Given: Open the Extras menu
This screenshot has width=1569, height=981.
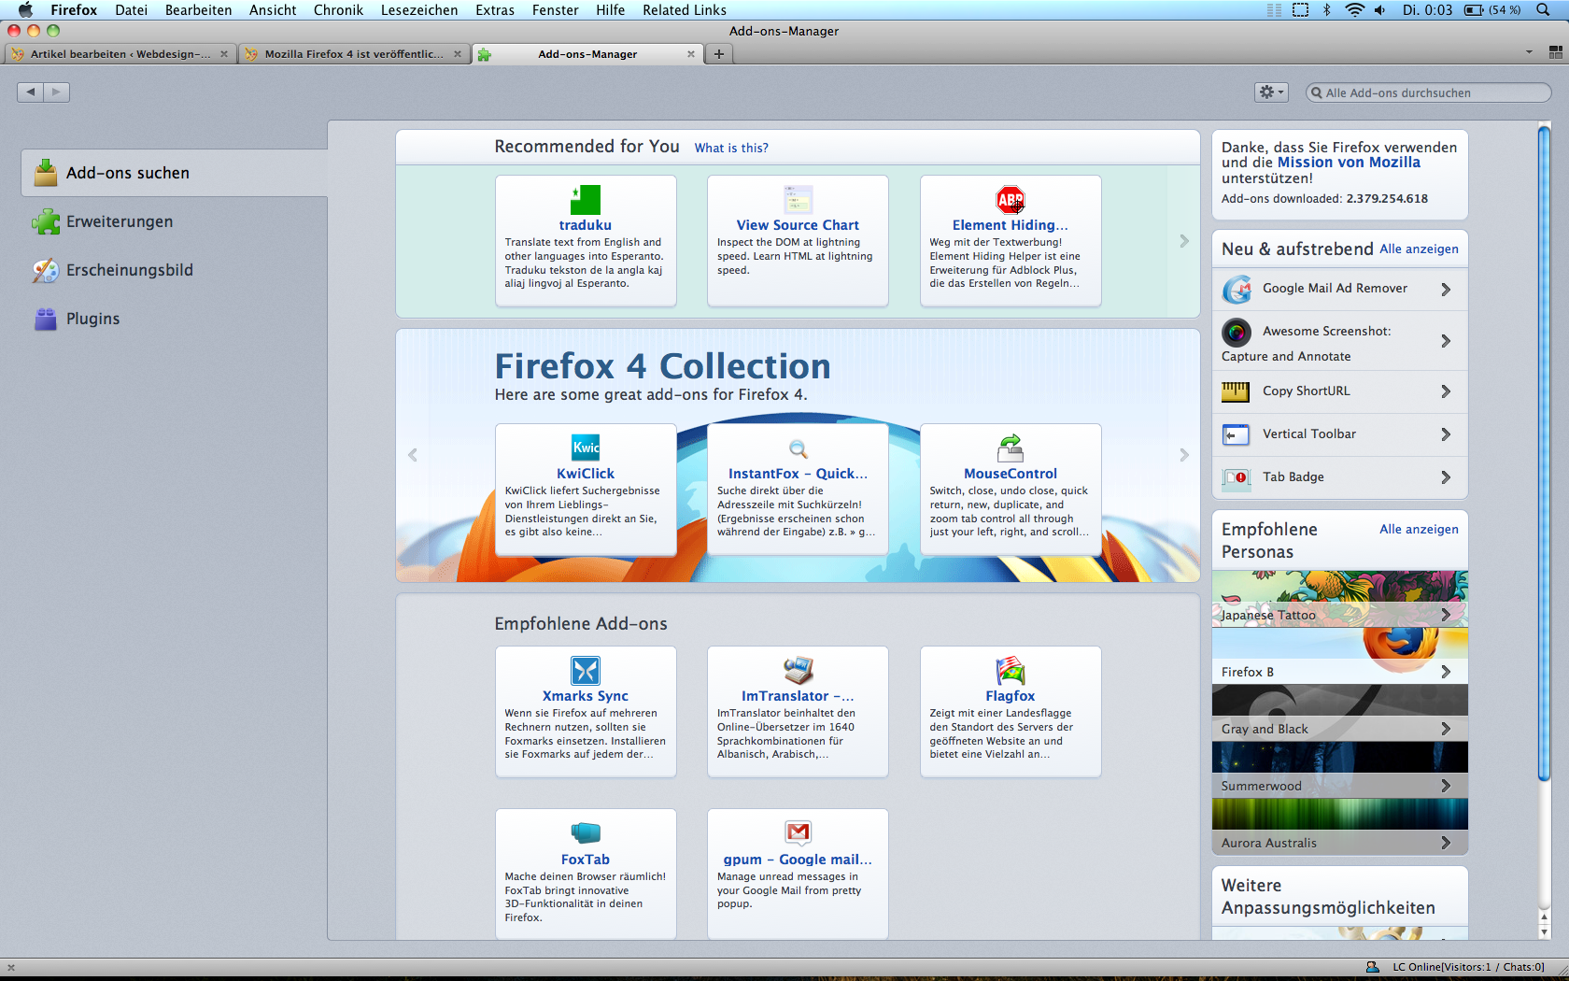Looking at the screenshot, I should click(x=495, y=10).
